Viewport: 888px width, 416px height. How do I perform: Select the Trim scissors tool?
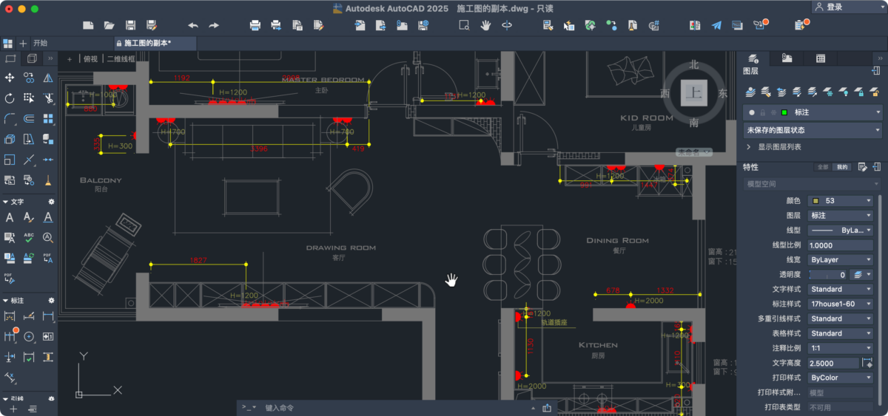pyautogui.click(x=48, y=98)
